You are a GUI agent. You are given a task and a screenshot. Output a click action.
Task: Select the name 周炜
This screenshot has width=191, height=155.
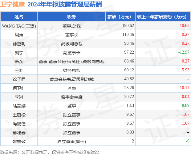click(19, 35)
